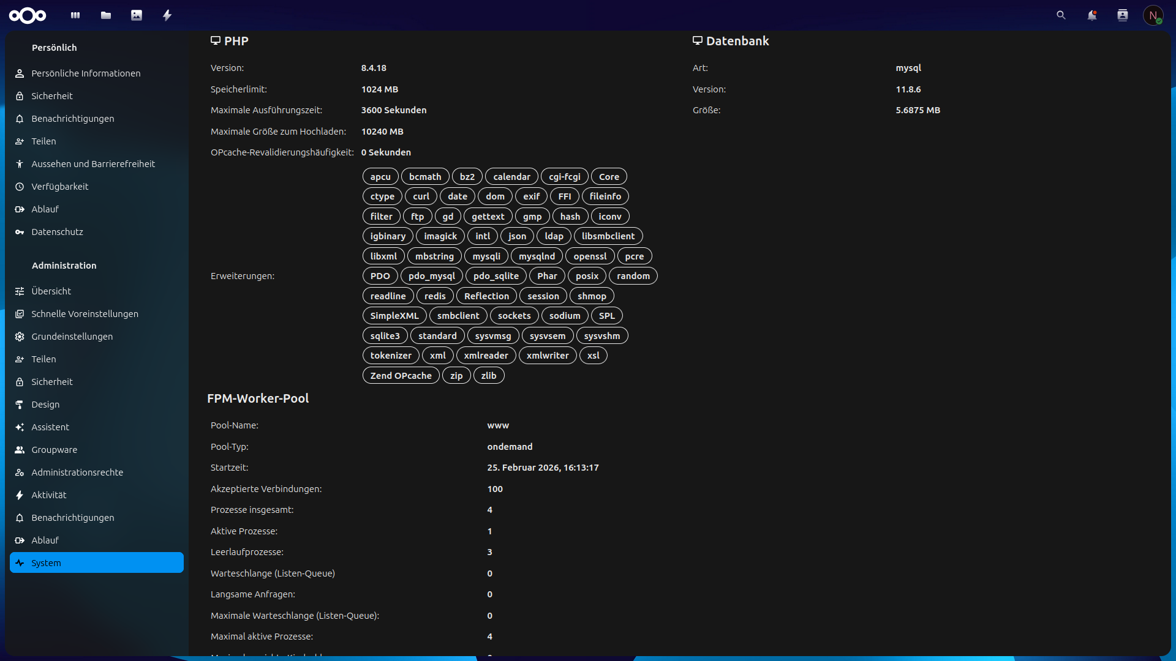Open Administrationsrechte page
Screen dimensions: 1176x661
click(x=77, y=472)
